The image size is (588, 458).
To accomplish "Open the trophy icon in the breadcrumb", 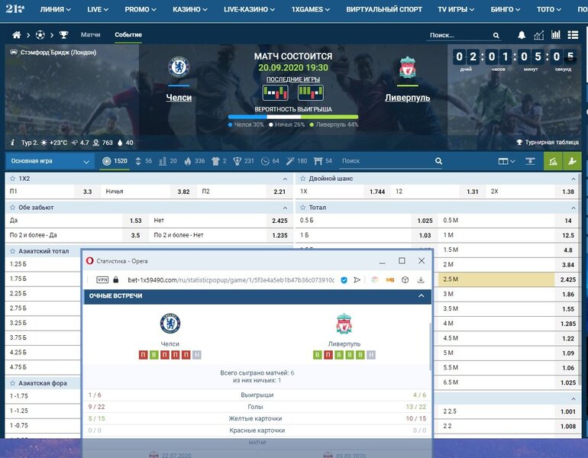I will pyautogui.click(x=63, y=35).
